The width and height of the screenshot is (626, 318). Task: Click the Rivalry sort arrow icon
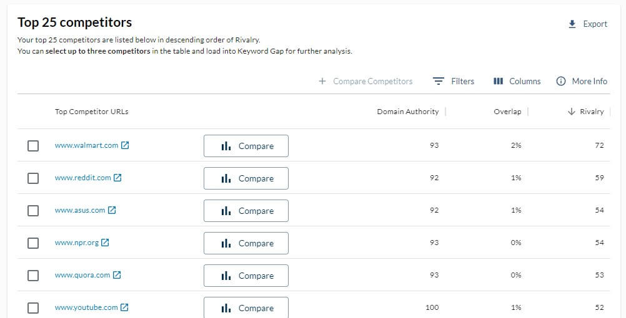(571, 112)
